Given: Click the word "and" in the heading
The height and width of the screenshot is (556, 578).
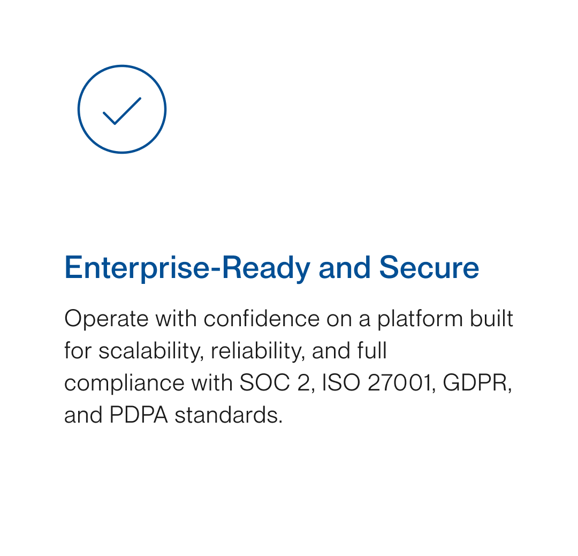Looking at the screenshot, I should (344, 267).
